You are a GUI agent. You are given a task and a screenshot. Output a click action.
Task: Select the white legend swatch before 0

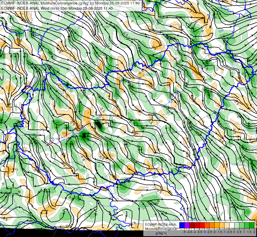232,225
